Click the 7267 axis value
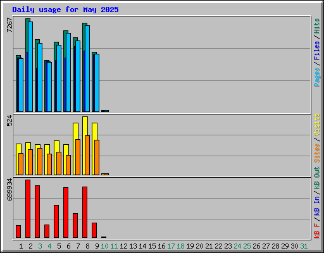 click(x=9, y=25)
